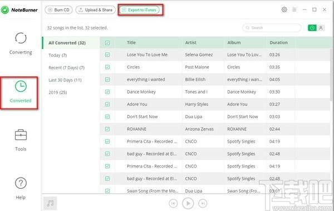Screen dimensions: 334x211
Task: Select the 2019 (25) filter
Action: (x=58, y=92)
